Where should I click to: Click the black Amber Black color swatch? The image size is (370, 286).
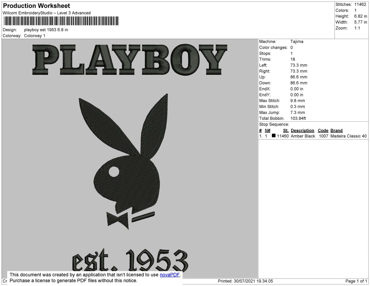pos(274,136)
